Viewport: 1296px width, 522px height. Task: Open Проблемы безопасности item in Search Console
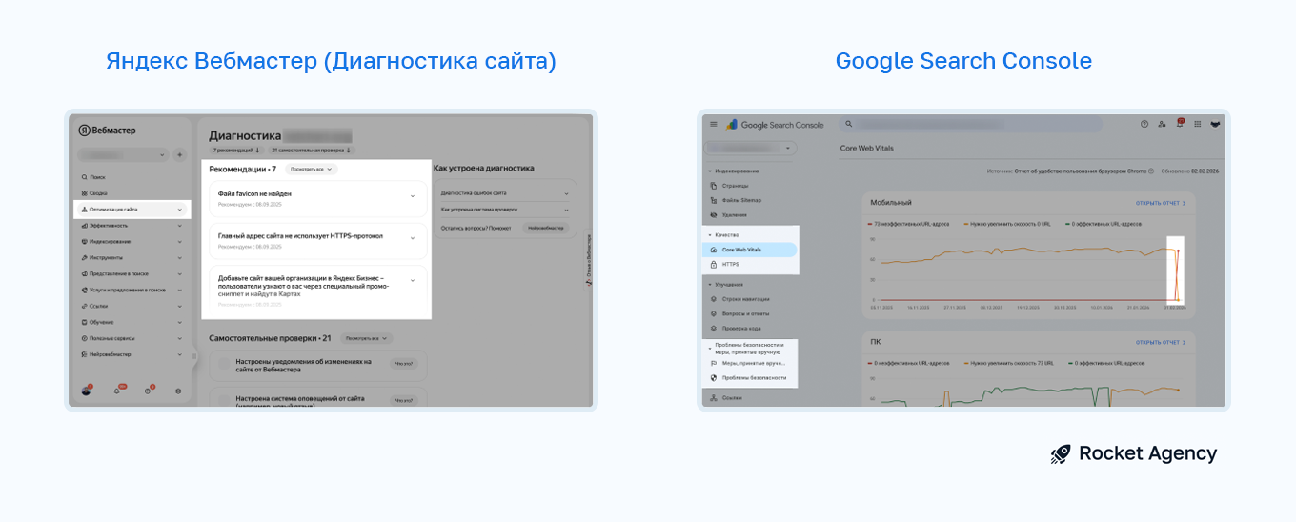(x=750, y=377)
